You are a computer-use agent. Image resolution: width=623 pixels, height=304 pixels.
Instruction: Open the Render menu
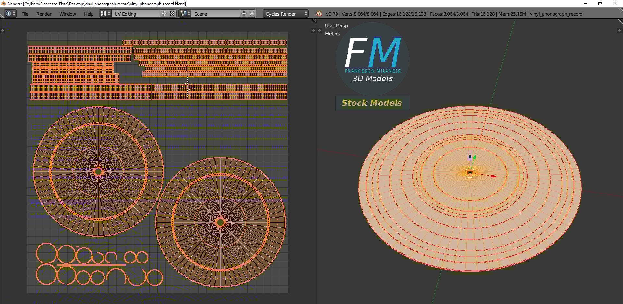(x=44, y=14)
